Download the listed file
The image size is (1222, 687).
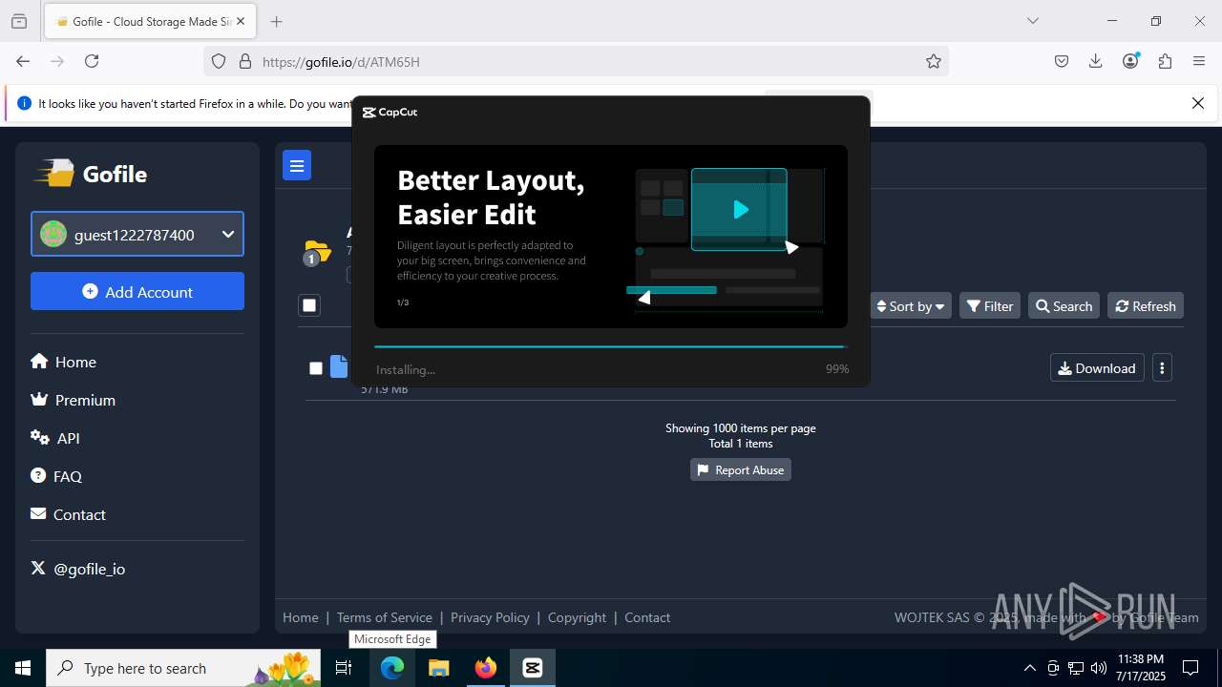pyautogui.click(x=1097, y=368)
